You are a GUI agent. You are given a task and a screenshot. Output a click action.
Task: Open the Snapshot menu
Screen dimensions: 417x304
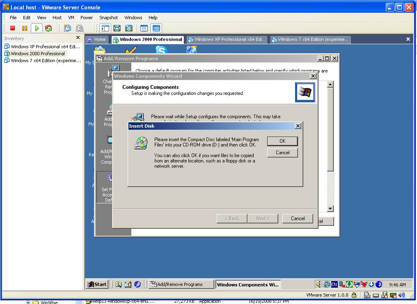click(108, 18)
